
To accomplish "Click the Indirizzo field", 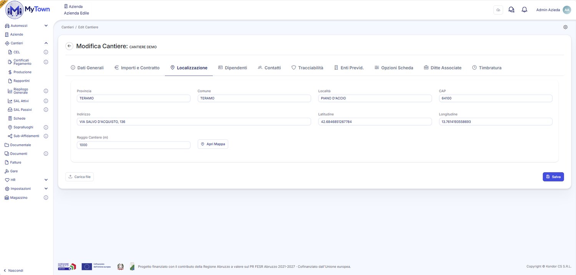I will 194,122.
